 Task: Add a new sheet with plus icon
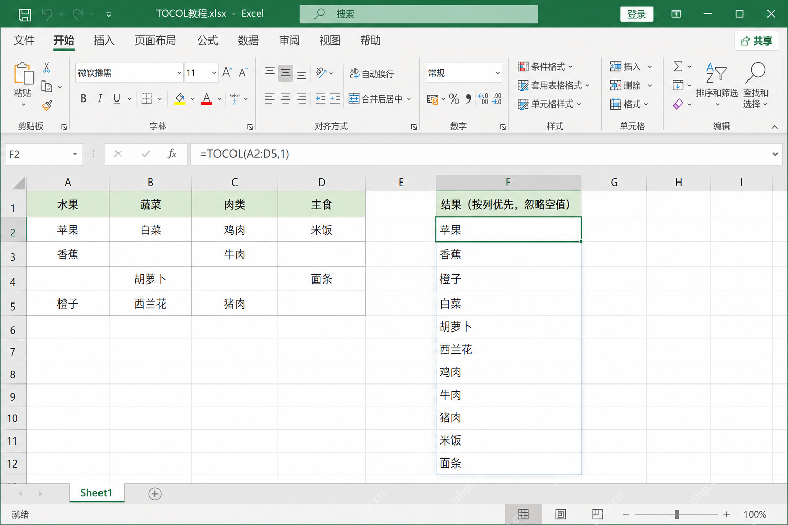click(x=155, y=494)
